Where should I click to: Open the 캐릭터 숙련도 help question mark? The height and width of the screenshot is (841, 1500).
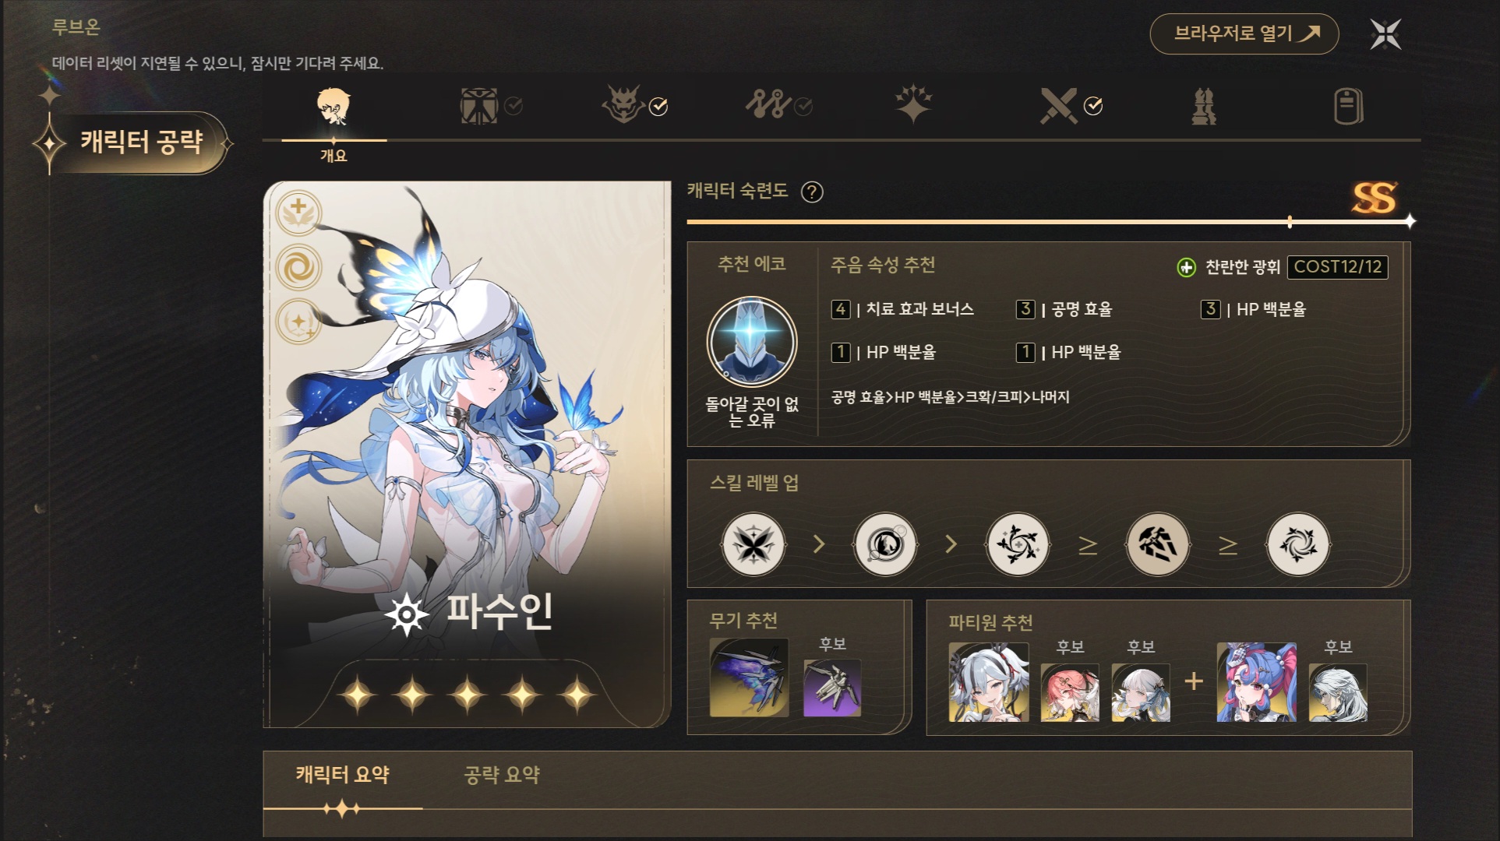812,192
